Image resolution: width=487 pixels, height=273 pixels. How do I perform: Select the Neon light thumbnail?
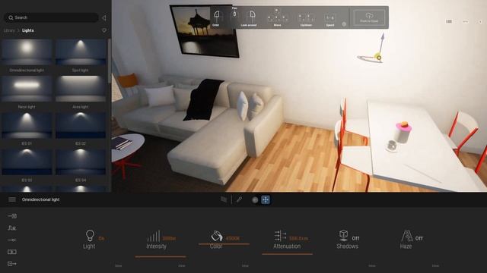[x=27, y=89]
